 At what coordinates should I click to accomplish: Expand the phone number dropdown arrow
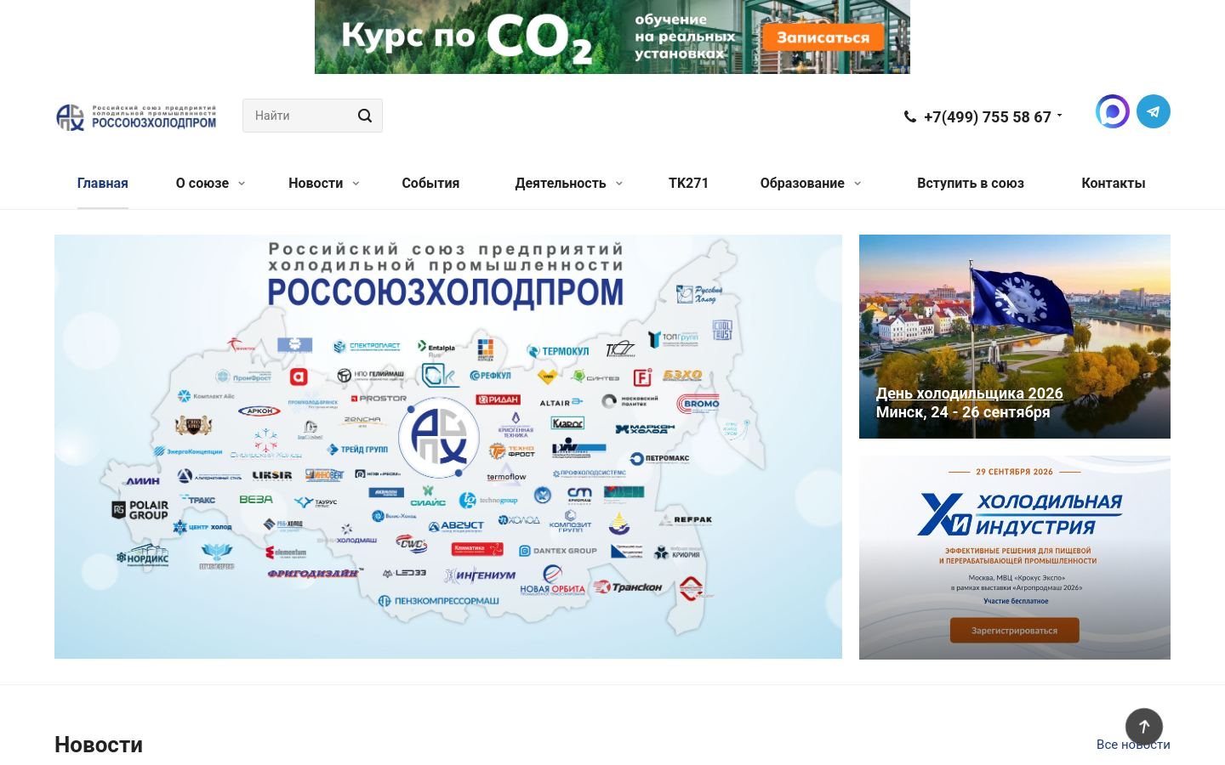click(x=1059, y=116)
